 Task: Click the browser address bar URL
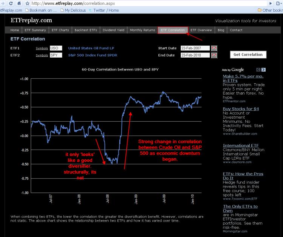click(73, 3)
